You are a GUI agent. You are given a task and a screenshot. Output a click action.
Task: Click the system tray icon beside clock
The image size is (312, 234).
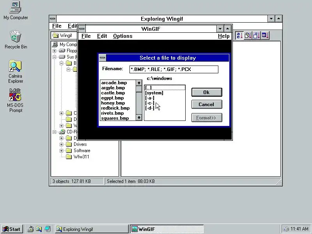[x=286, y=229]
